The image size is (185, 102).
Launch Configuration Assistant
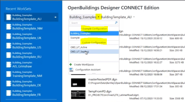(x=88, y=70)
